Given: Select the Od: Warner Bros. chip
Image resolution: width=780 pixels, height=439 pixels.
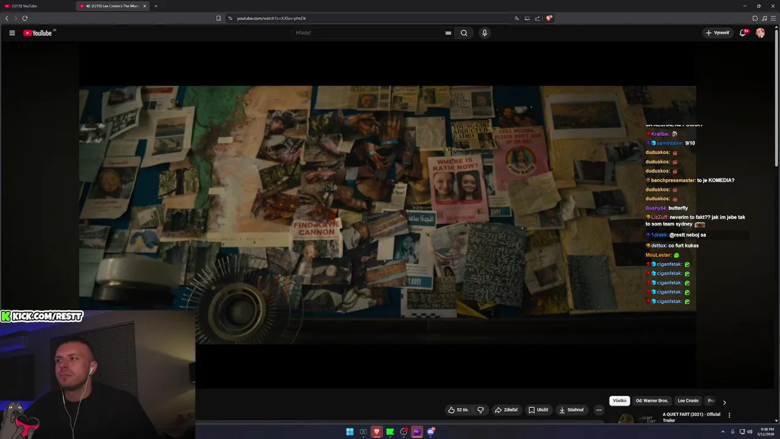Looking at the screenshot, I should pyautogui.click(x=651, y=401).
